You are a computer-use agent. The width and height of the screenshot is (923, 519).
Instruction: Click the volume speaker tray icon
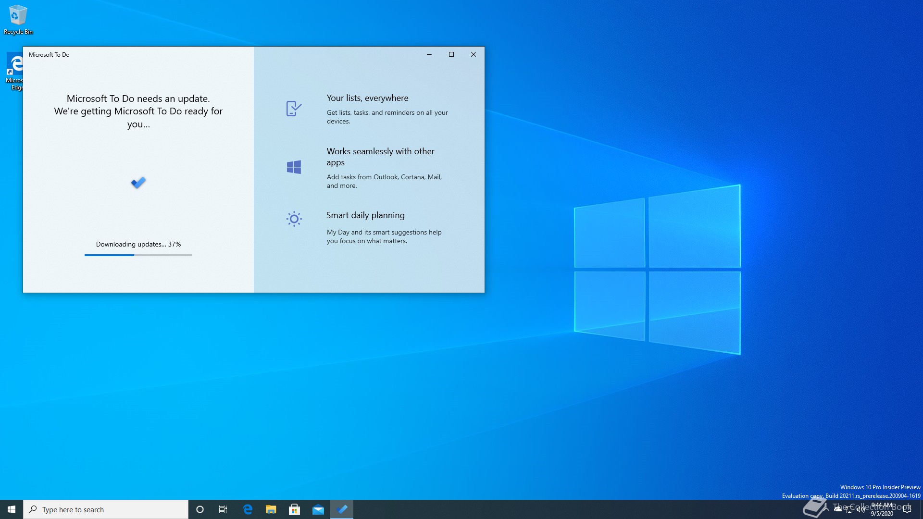point(861,509)
